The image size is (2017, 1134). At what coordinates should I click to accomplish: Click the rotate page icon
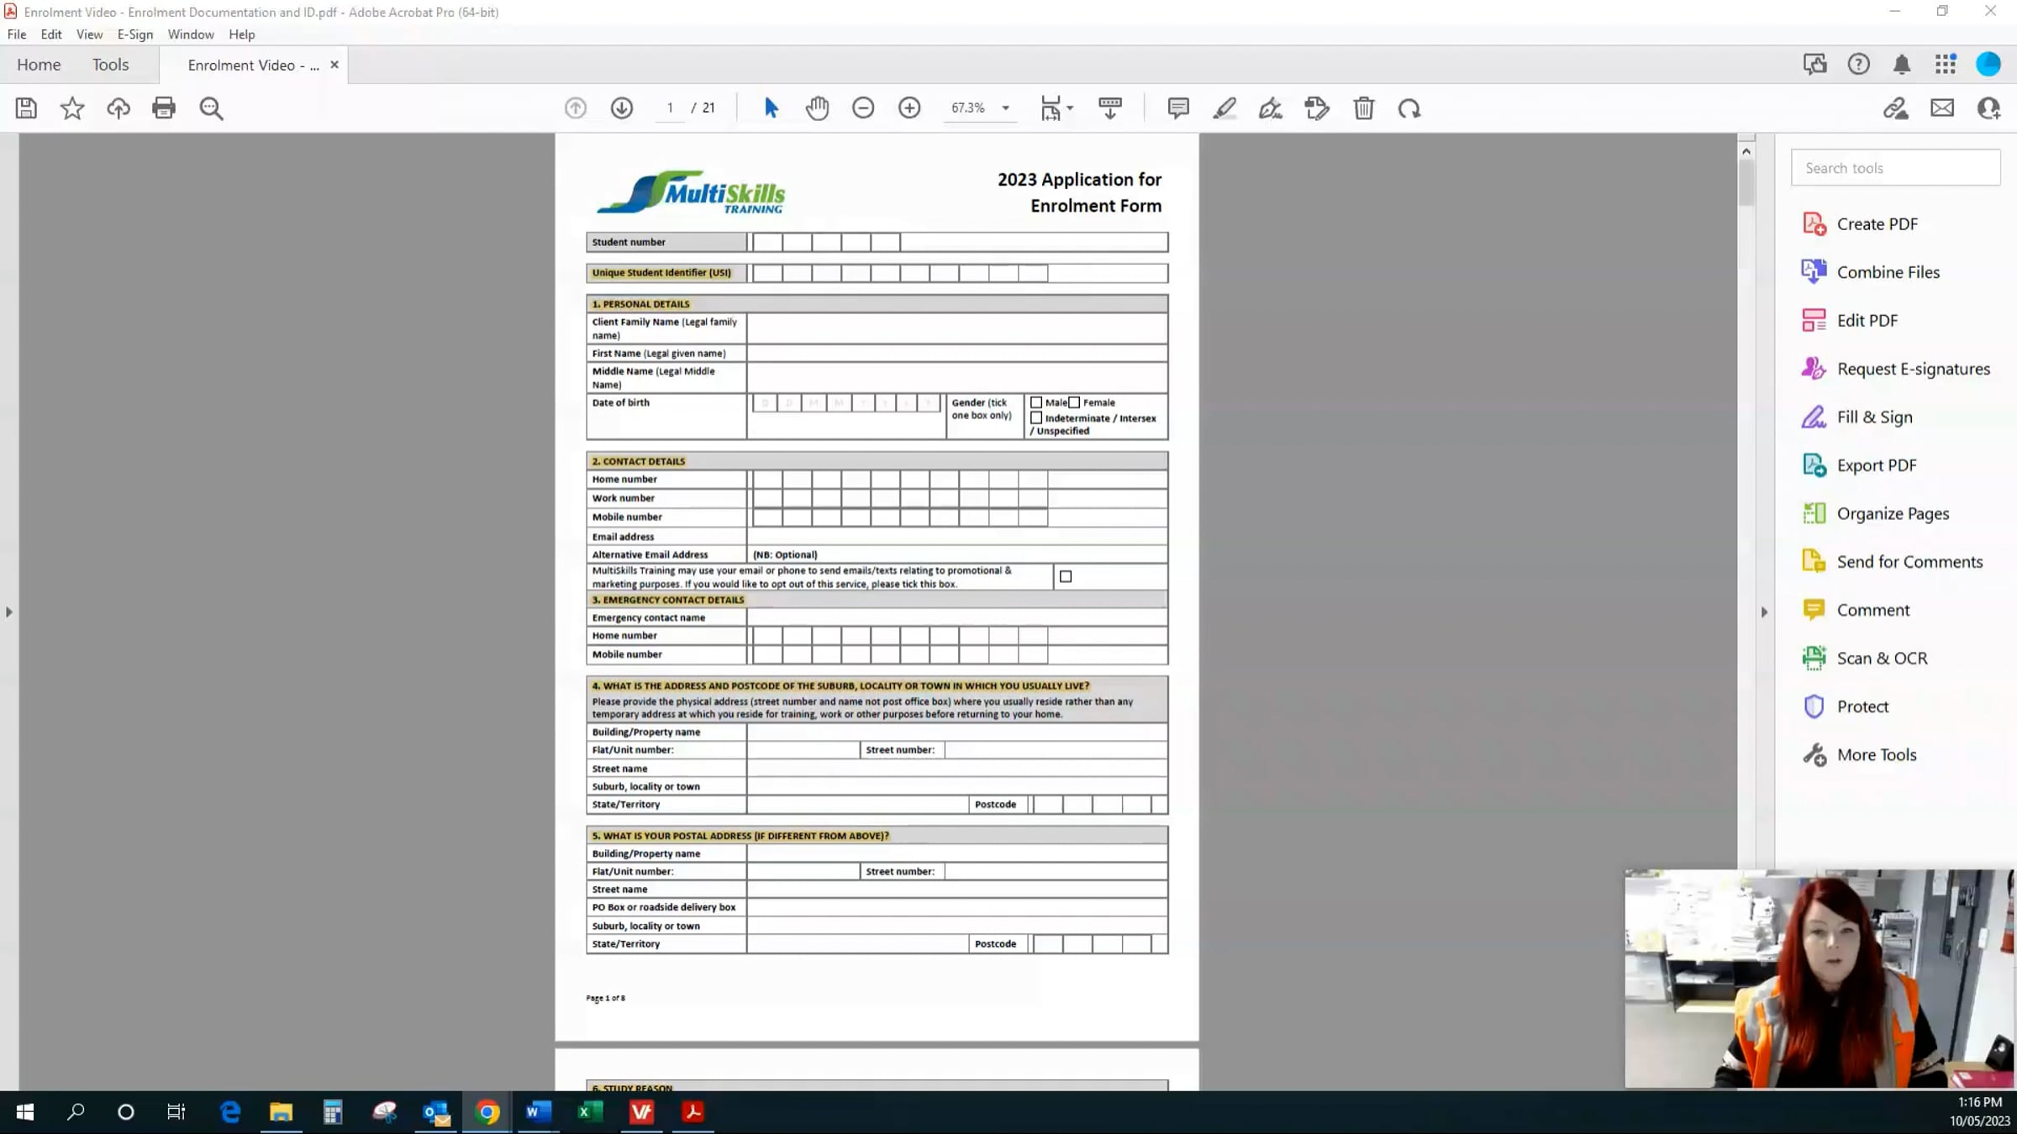click(1409, 108)
